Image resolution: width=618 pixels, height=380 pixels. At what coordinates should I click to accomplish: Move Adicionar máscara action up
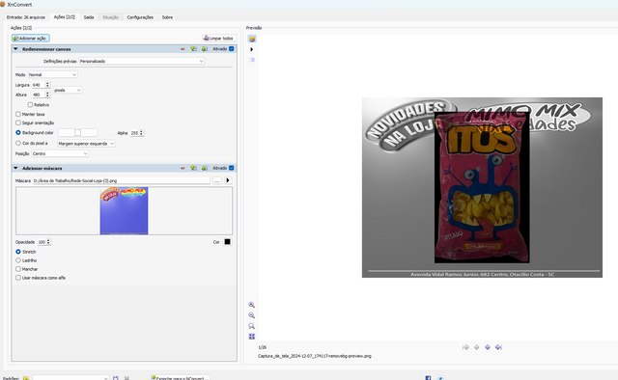(193, 168)
